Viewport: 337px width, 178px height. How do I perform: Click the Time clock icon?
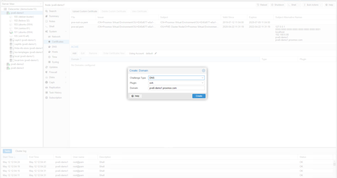click(x=49, y=57)
